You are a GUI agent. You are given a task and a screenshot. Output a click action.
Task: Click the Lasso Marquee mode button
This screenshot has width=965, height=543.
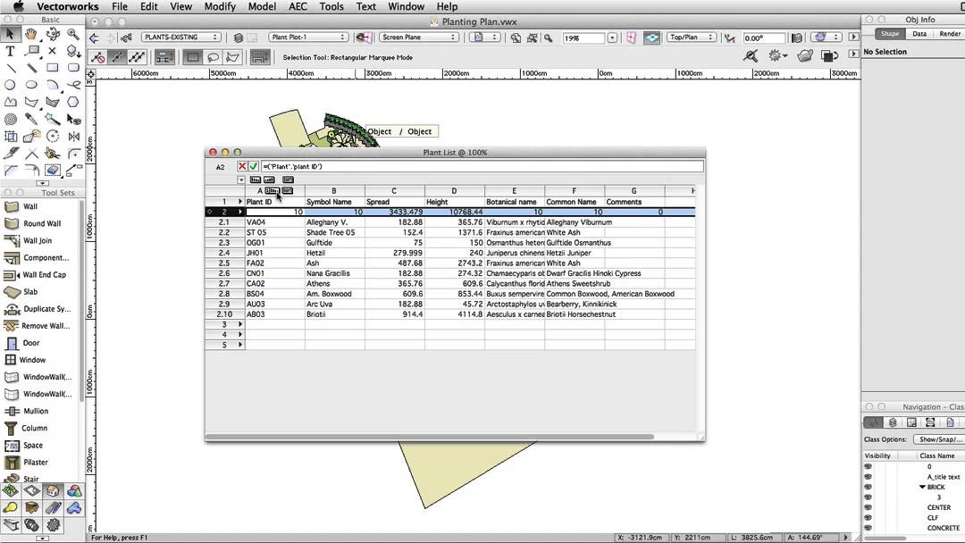[x=213, y=57]
